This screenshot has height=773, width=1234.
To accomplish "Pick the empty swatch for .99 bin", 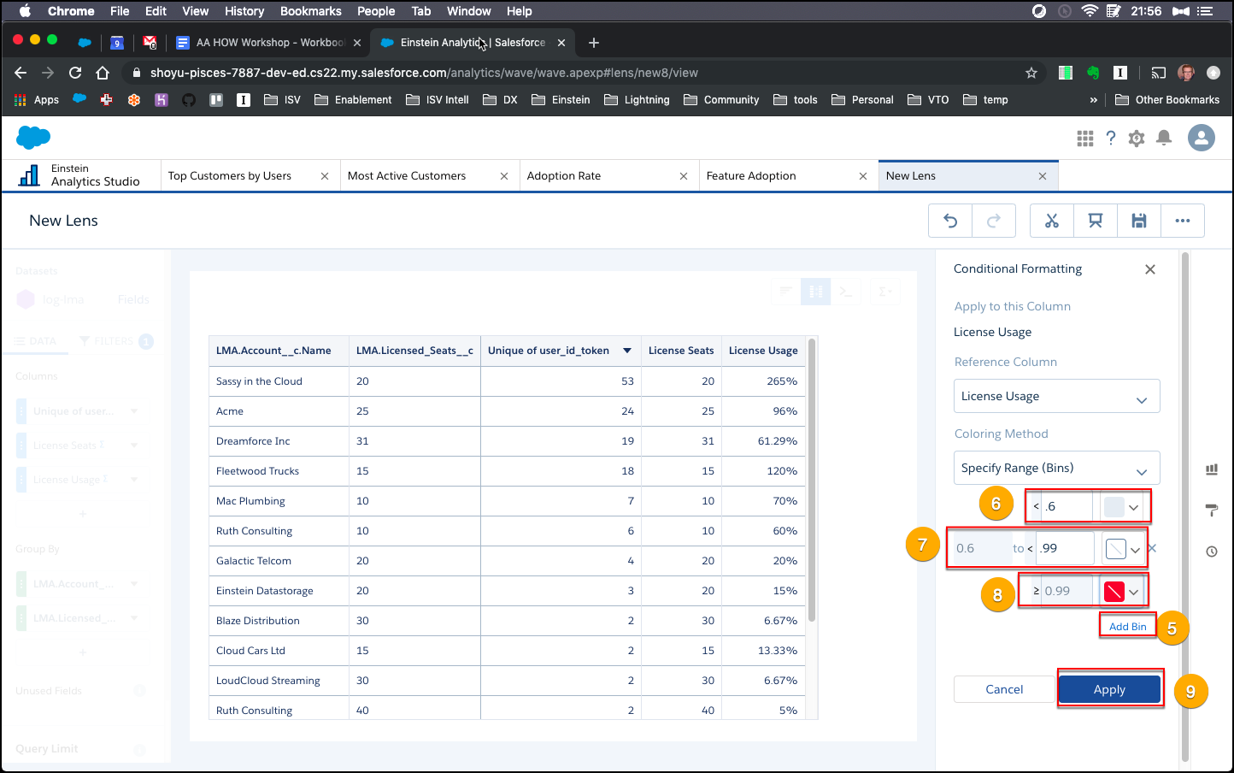I will coord(1116,549).
